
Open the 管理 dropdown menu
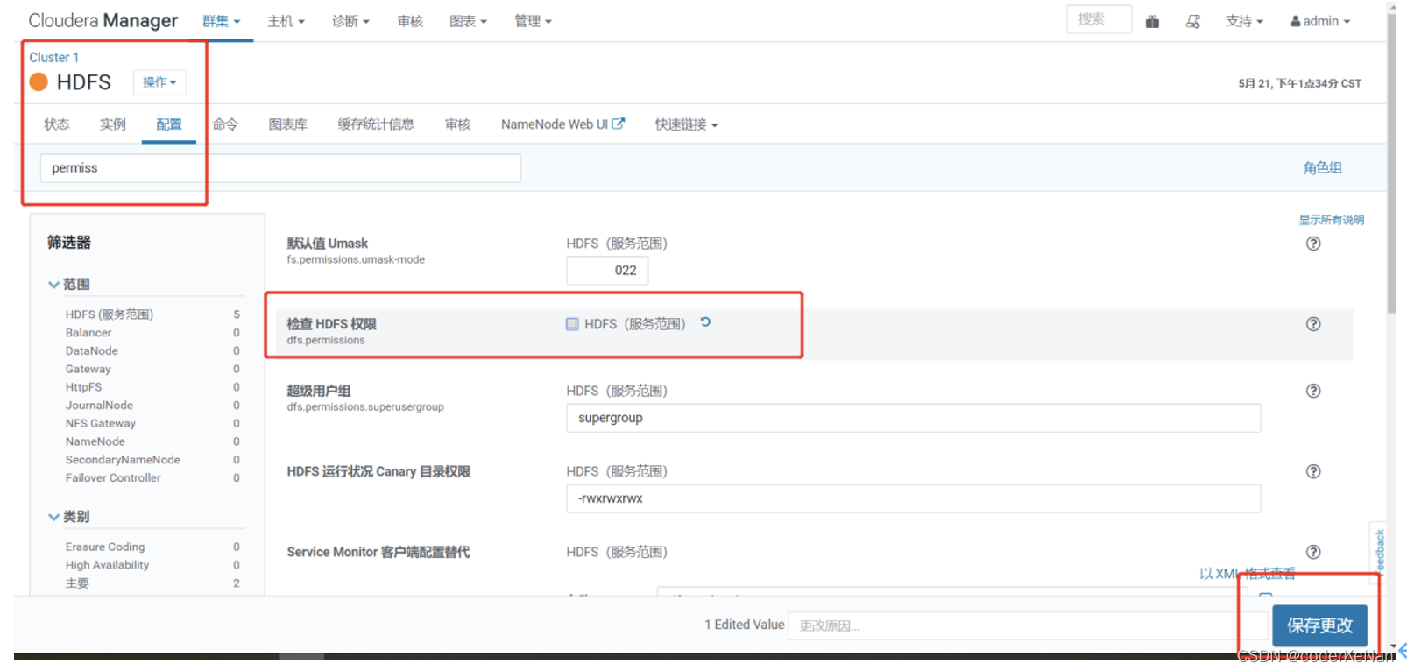533,21
